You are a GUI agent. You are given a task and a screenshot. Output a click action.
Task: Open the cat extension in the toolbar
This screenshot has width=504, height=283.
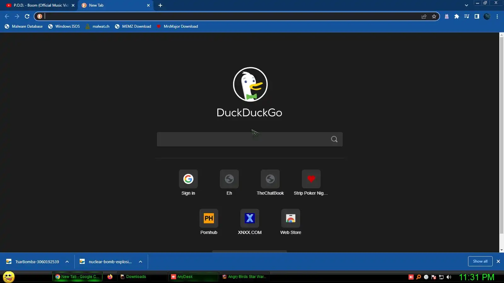[x=447, y=16]
